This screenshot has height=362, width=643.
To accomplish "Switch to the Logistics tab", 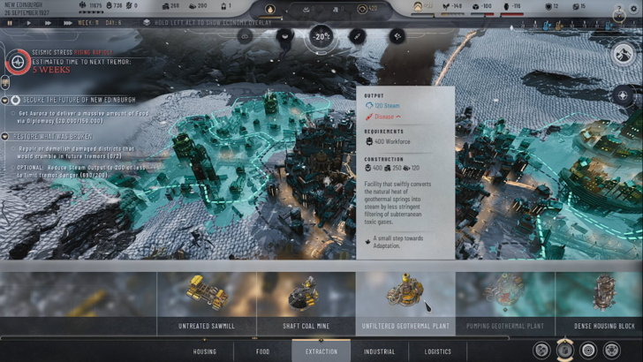I will click(x=437, y=351).
